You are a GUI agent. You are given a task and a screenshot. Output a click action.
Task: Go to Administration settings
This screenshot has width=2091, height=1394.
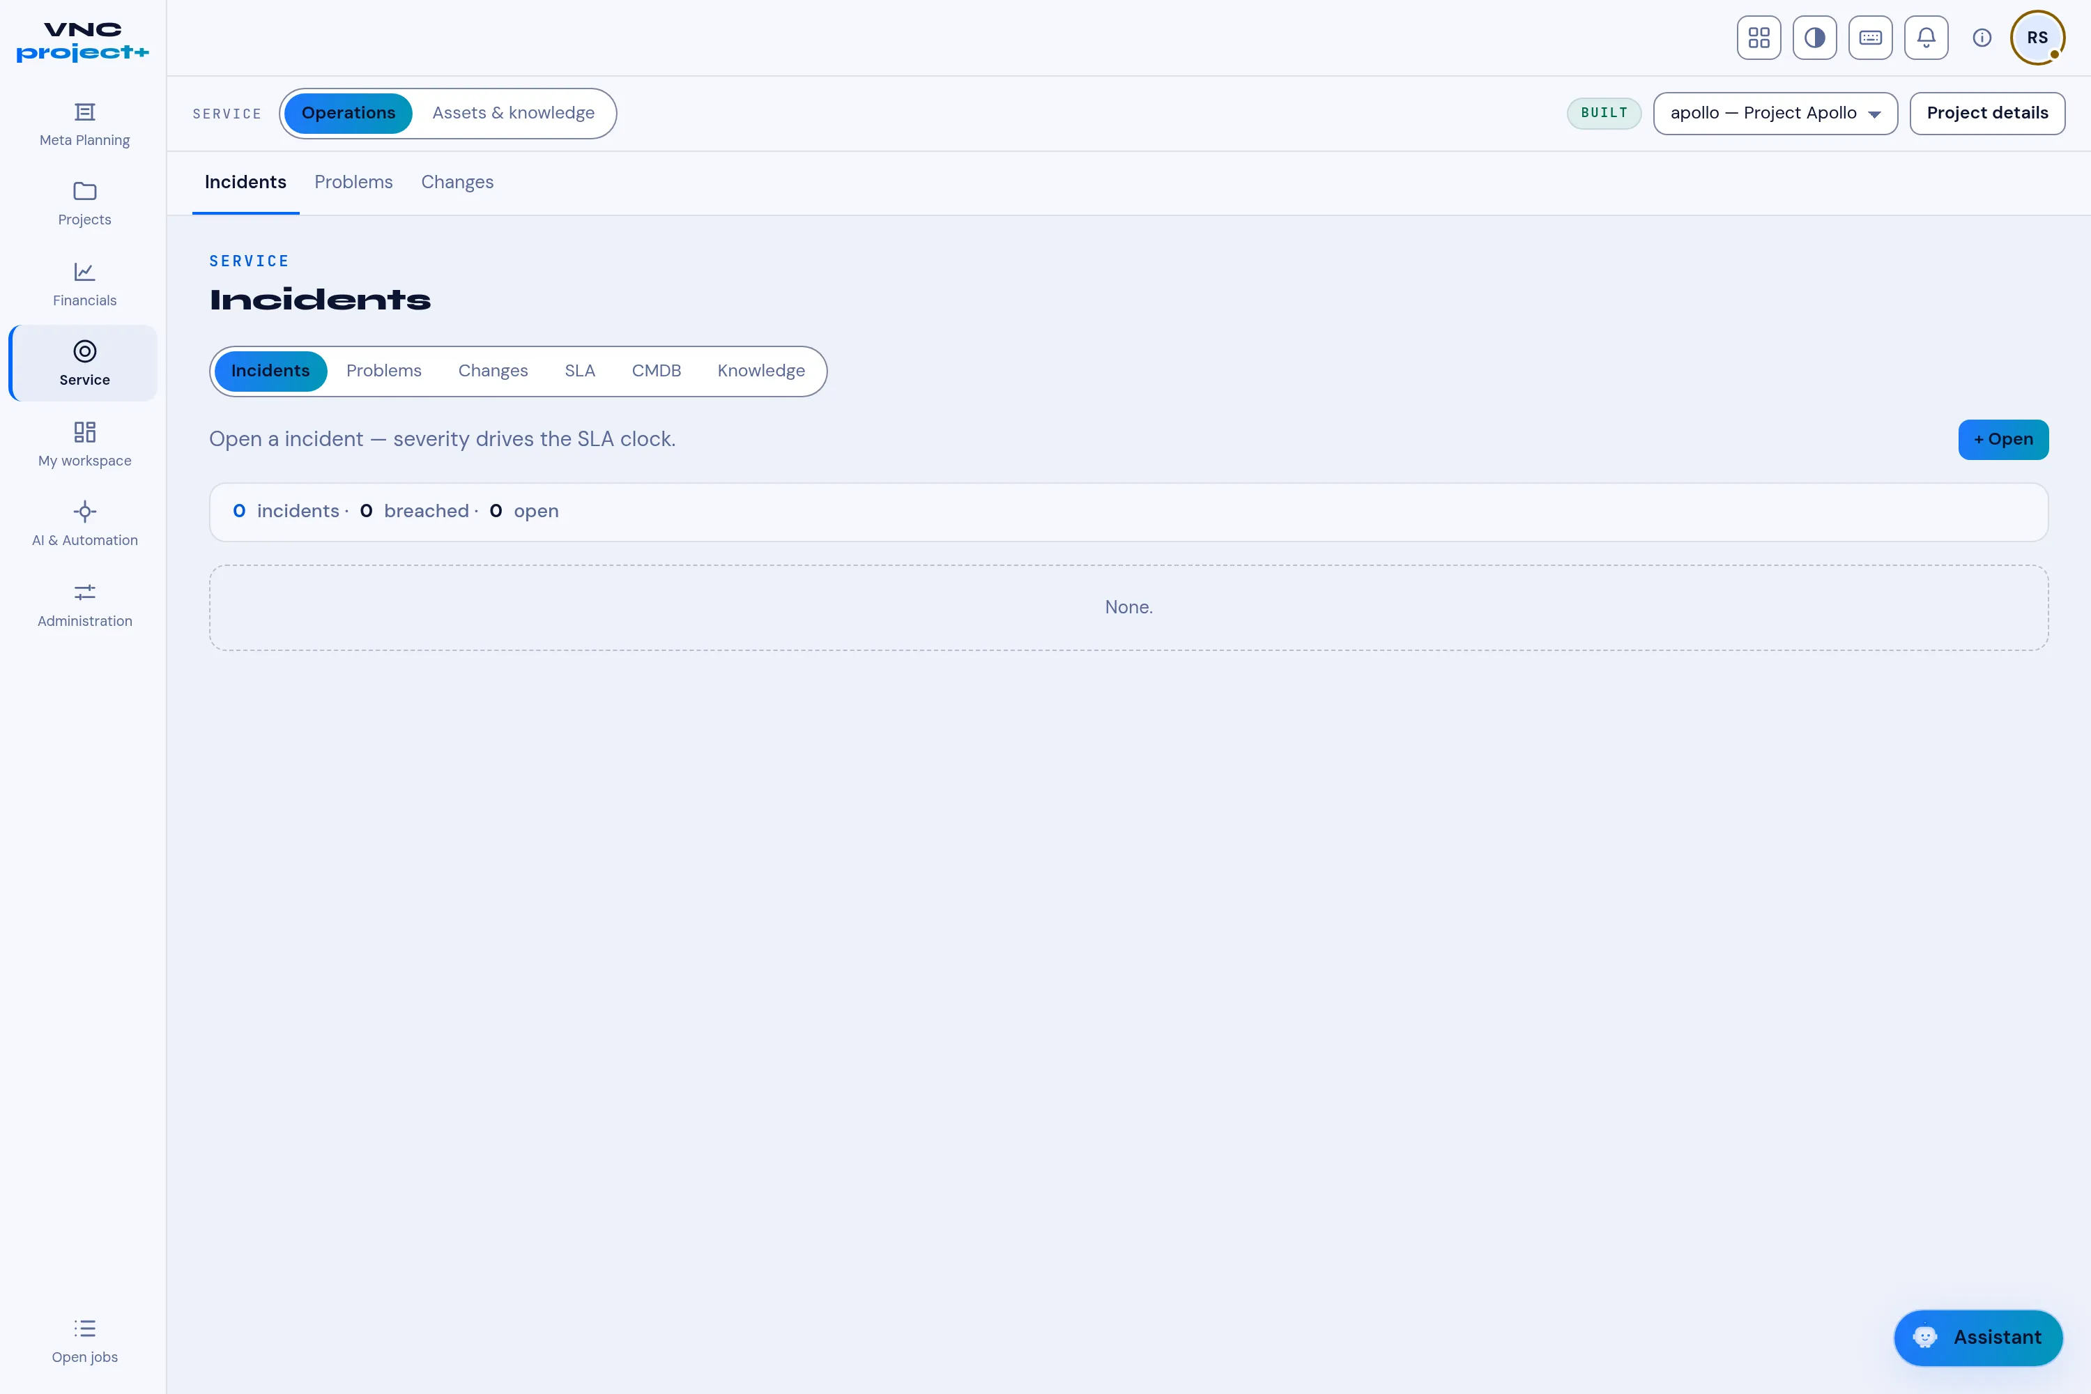(84, 604)
